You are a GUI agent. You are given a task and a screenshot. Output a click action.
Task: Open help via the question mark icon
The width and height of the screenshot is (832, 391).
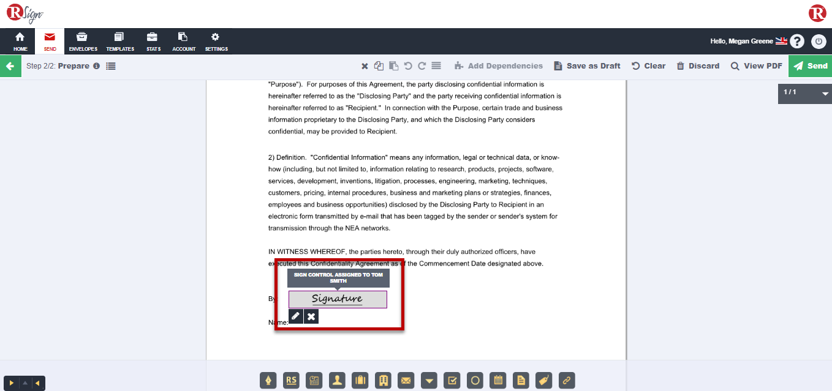tap(796, 42)
